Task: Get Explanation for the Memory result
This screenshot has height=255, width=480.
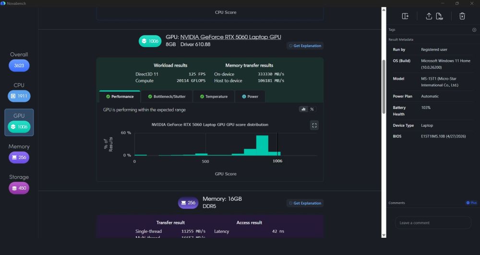Action: (305, 203)
